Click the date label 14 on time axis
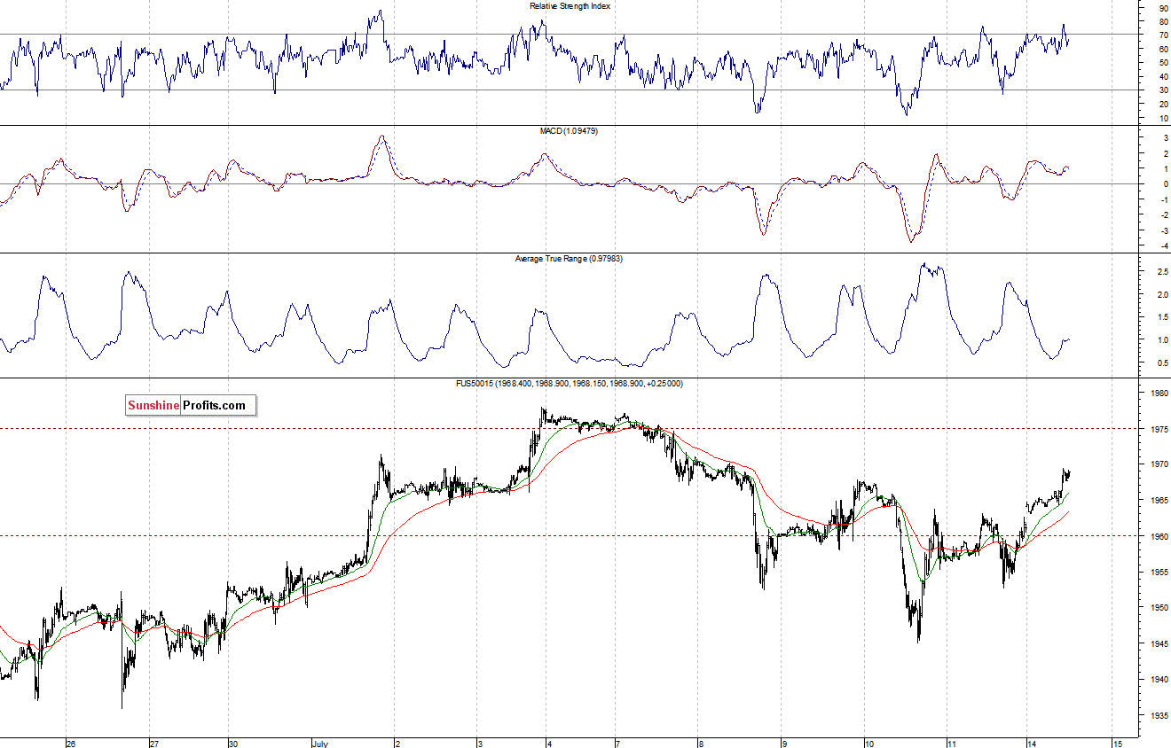 click(x=1033, y=743)
